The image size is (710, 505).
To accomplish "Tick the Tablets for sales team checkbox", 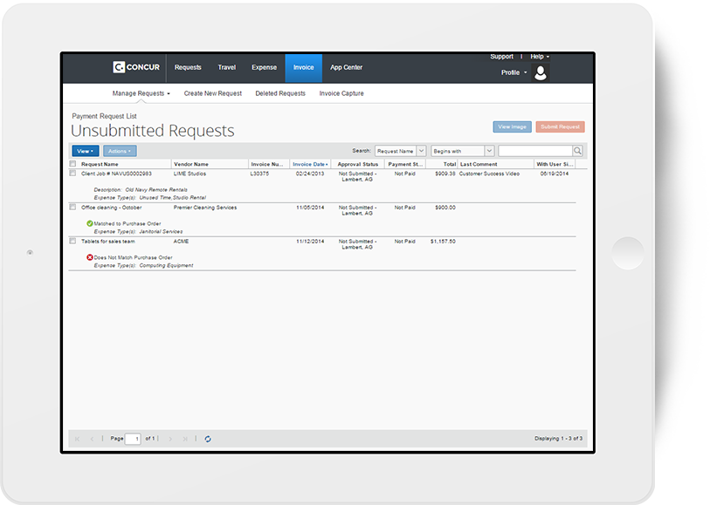I will click(72, 241).
